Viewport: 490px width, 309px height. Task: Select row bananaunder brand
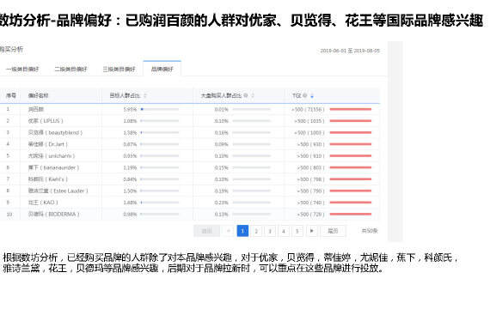tap(189, 167)
